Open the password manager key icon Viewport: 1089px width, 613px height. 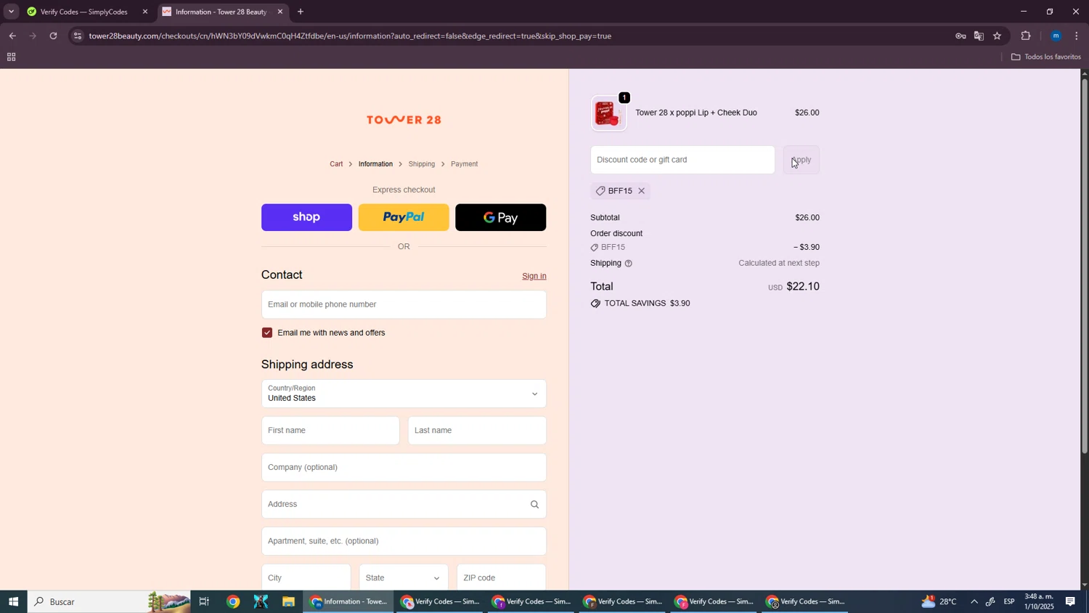(960, 36)
